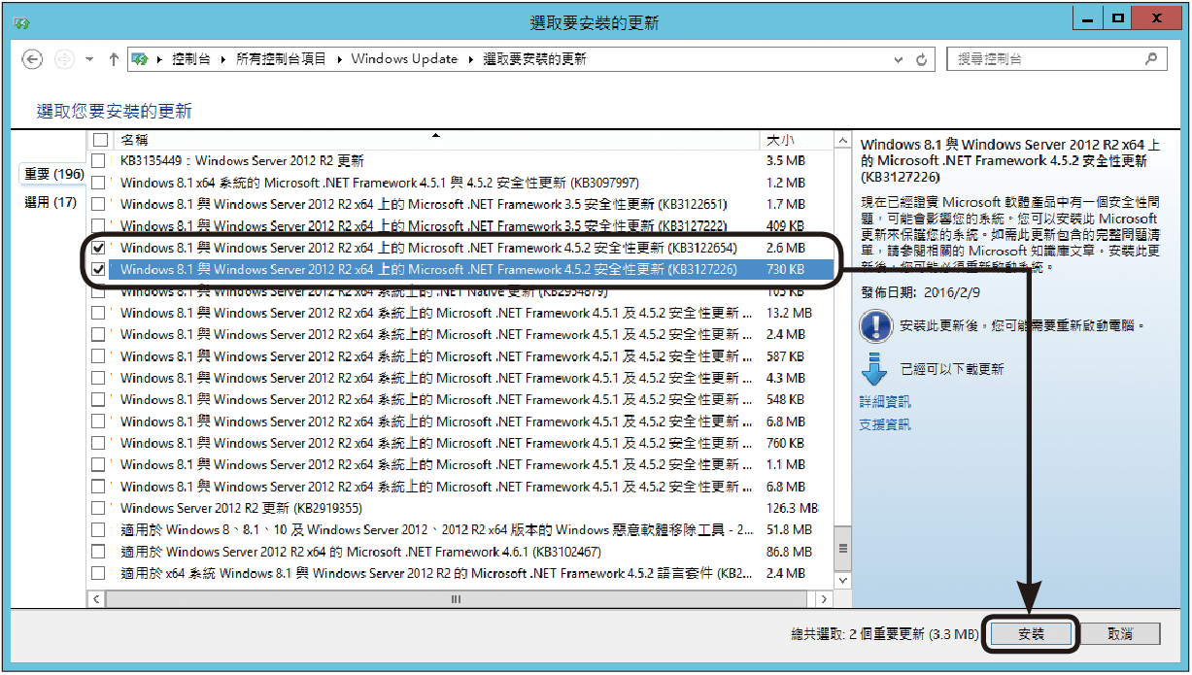Click the "409 KB" size cell
The image size is (1192, 675).
785,226
